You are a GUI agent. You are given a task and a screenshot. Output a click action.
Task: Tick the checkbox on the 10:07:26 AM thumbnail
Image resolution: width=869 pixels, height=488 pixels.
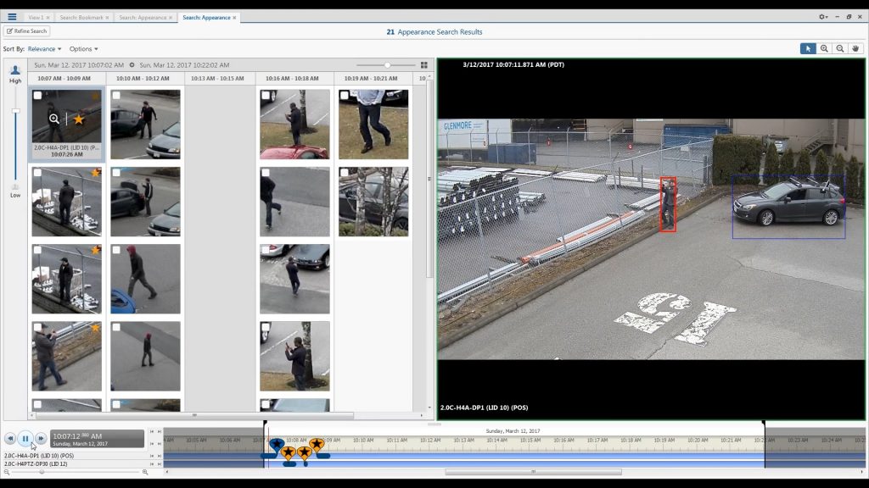(37, 96)
